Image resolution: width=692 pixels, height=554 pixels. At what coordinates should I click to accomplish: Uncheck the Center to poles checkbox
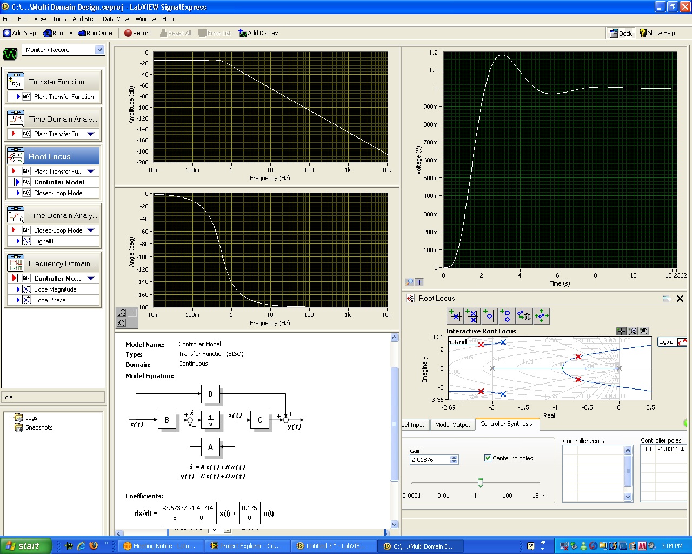pyautogui.click(x=488, y=458)
